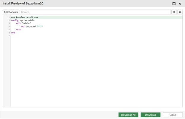Click the dialog title 'Install Preview of Bezza-kvm10'

[x=23, y=4]
